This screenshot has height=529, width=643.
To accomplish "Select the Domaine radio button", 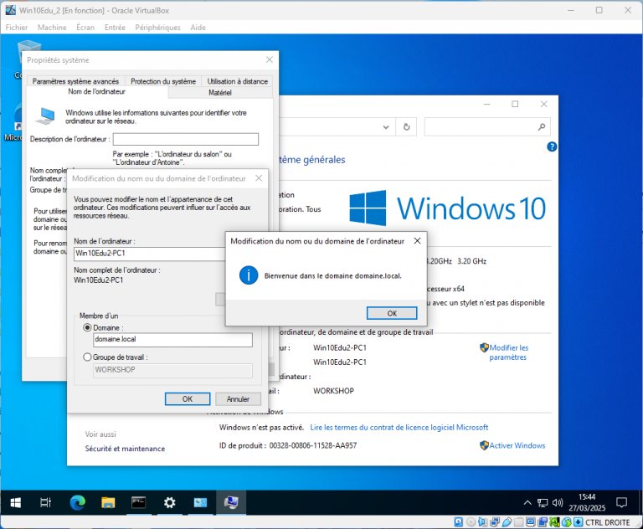I will click(89, 328).
